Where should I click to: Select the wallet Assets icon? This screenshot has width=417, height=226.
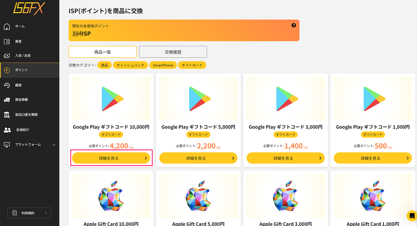pyautogui.click(x=7, y=42)
